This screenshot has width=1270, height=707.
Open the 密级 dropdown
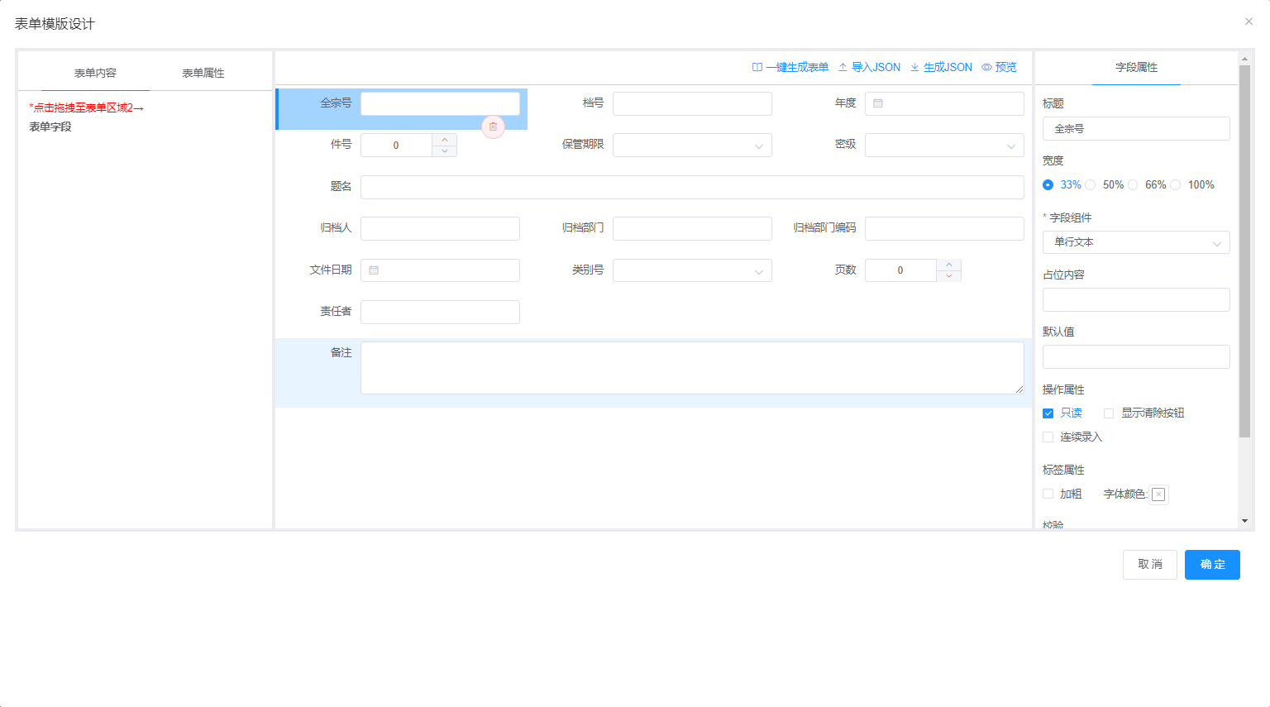point(944,146)
